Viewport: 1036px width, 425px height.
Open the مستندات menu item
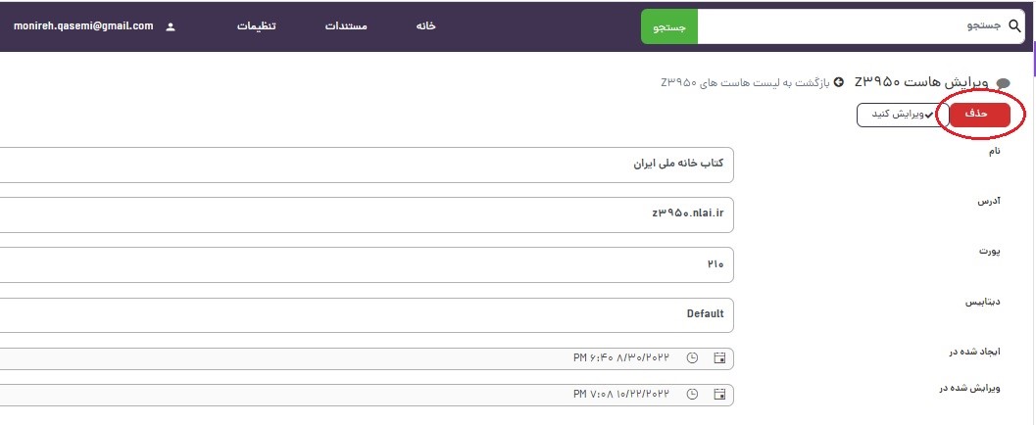(346, 26)
